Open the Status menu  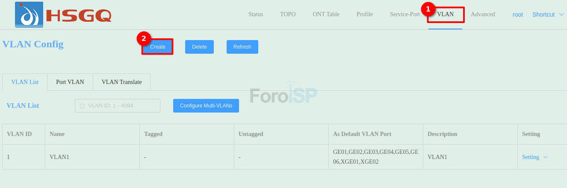[256, 14]
